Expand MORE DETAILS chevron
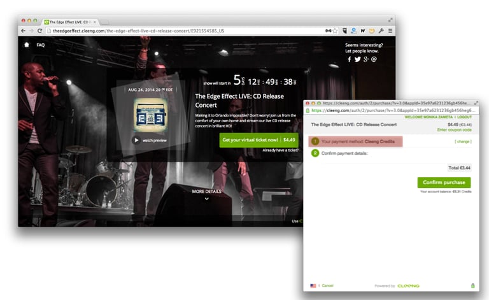The width and height of the screenshot is (489, 300). coord(206,199)
